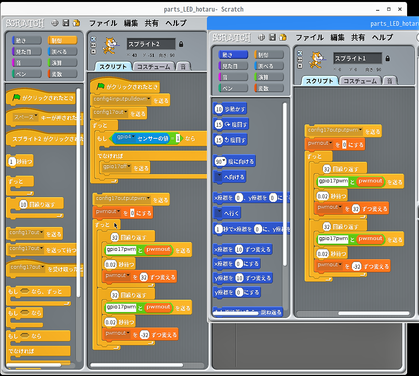
Task: Click the save disk icon in right Scratch window
Action: [x=272, y=37]
